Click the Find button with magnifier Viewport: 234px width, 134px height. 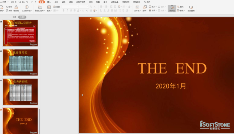point(180,7)
